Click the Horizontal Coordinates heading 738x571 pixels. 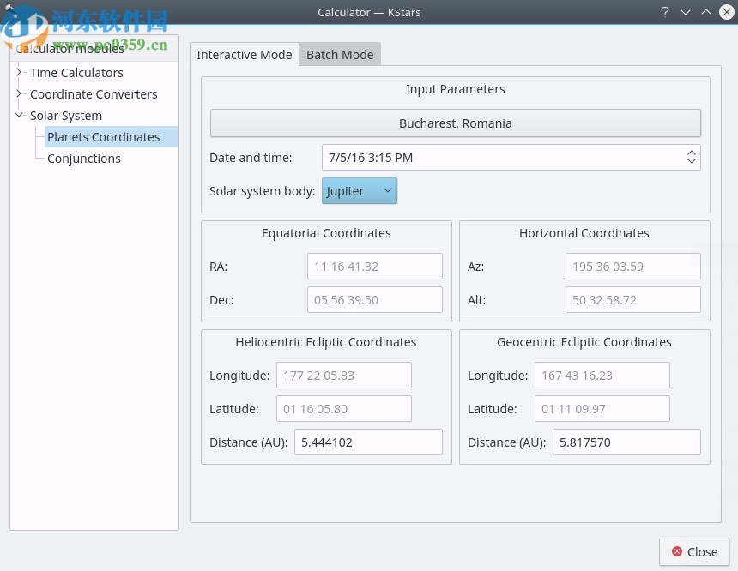click(x=584, y=233)
